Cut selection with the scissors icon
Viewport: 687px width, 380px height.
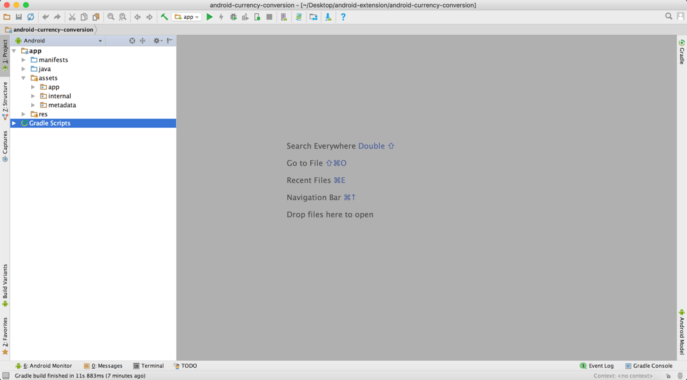pos(72,17)
